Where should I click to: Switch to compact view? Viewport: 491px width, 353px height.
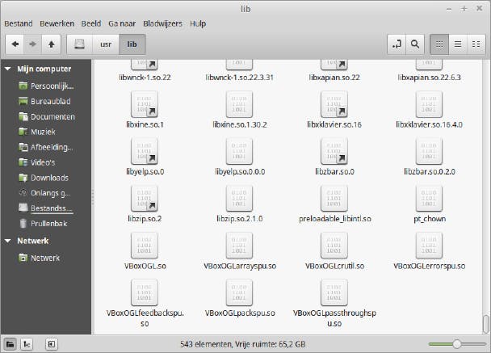coord(476,44)
